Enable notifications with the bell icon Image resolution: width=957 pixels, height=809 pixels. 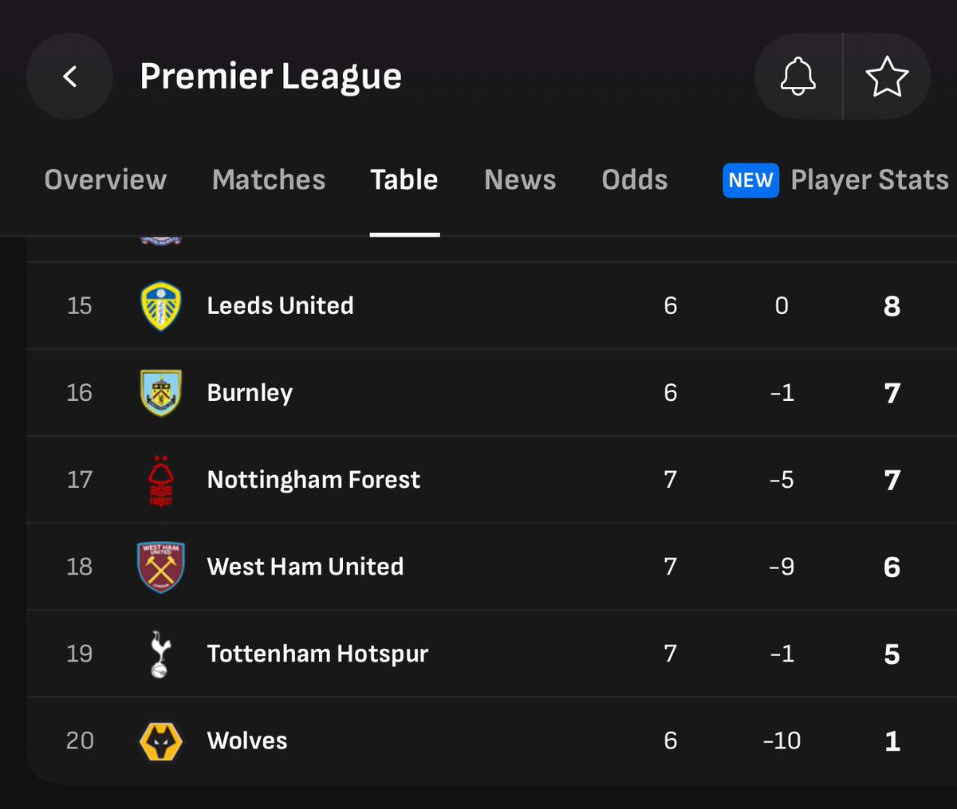point(798,77)
